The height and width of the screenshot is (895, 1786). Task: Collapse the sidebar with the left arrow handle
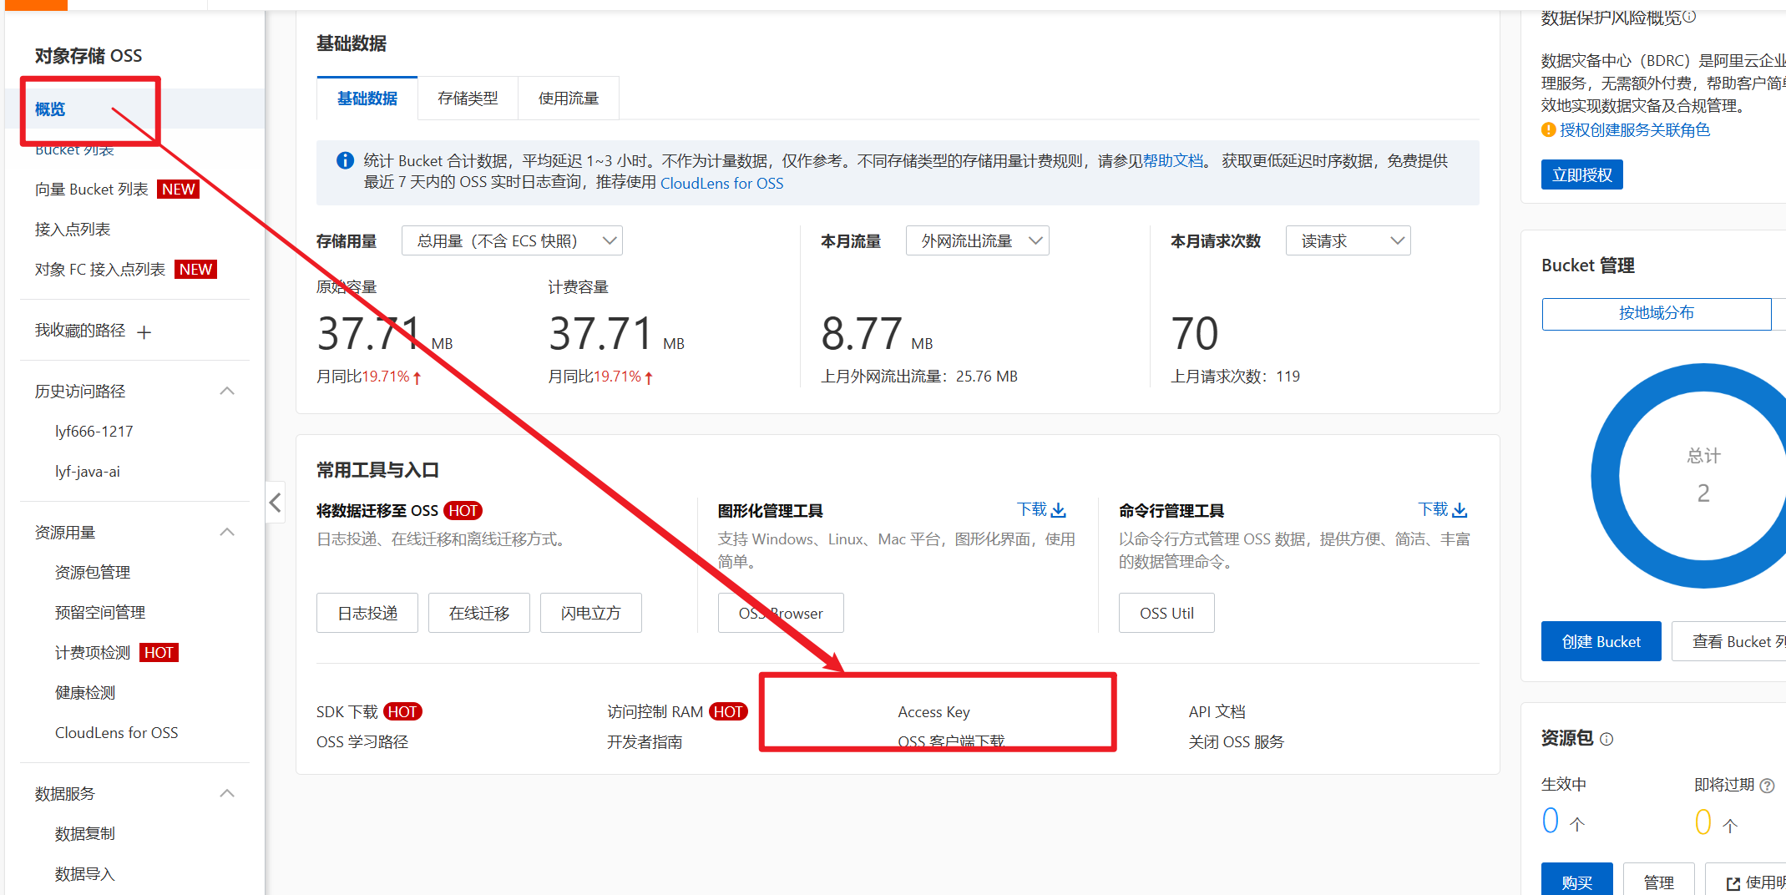[x=276, y=502]
